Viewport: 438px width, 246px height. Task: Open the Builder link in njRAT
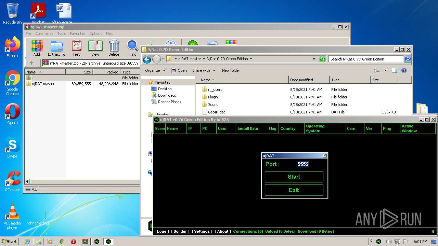click(x=180, y=231)
